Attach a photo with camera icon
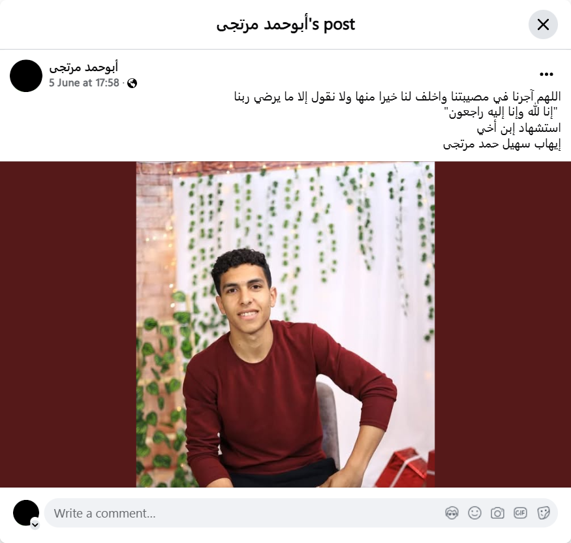Image resolution: width=571 pixels, height=543 pixels. [497, 513]
